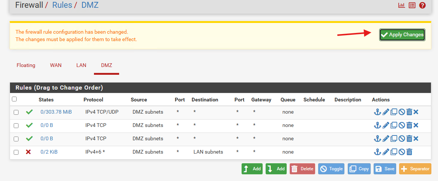
Task: Check the IPv4+6 block rule checkbox
Action: pyautogui.click(x=16, y=152)
